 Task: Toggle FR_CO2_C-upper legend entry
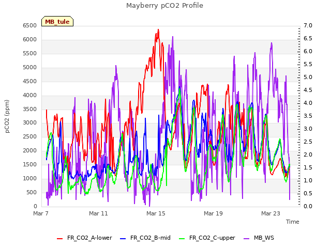point(207,238)
